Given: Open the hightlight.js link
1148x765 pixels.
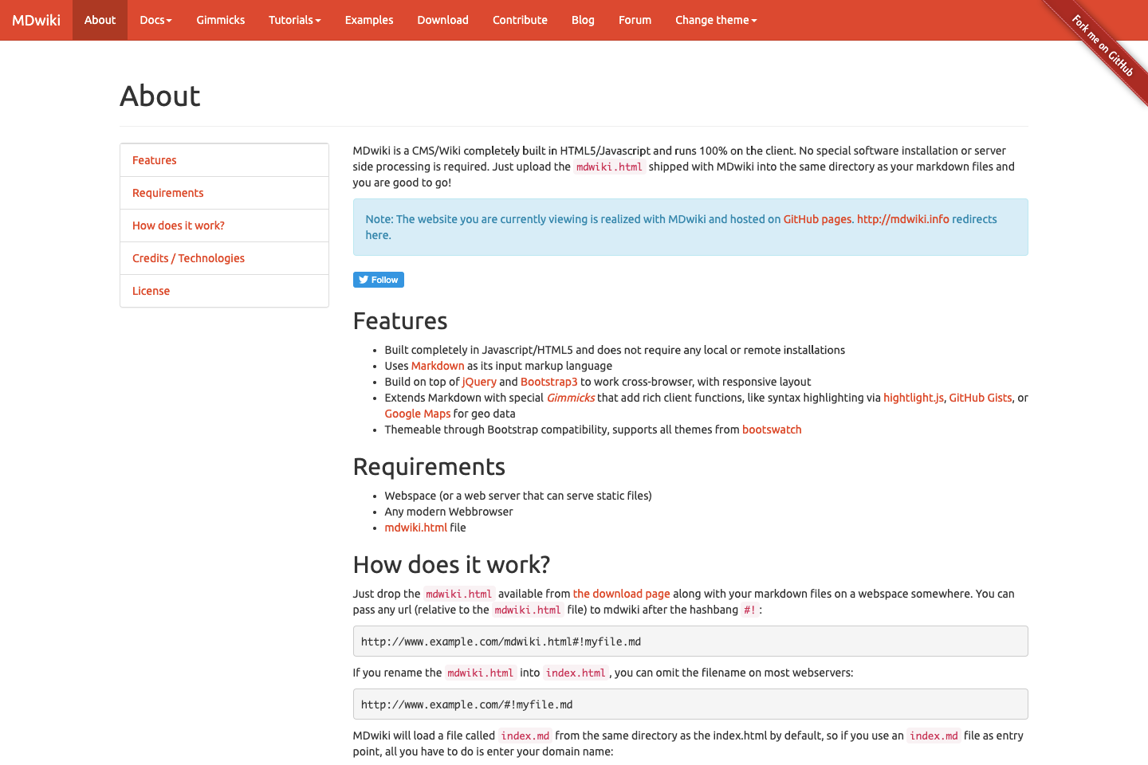Looking at the screenshot, I should click(x=913, y=398).
